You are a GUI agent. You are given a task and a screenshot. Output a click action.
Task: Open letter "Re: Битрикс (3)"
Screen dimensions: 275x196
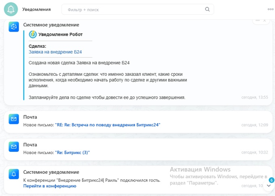click(x=72, y=152)
